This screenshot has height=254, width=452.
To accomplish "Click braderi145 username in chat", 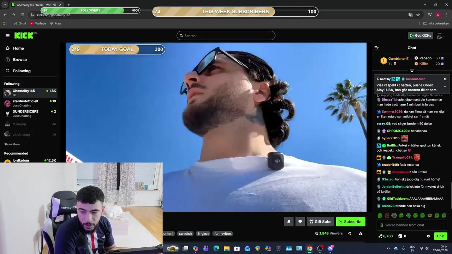I will tap(390, 165).
